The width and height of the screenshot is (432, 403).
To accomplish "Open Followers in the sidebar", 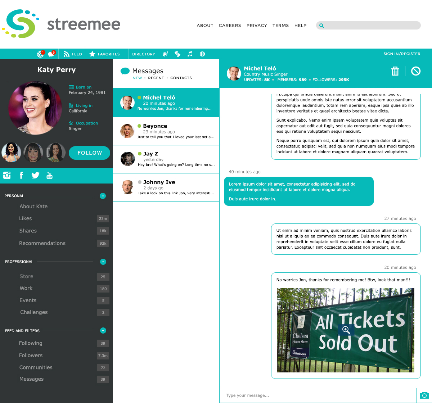I will pyautogui.click(x=31, y=355).
